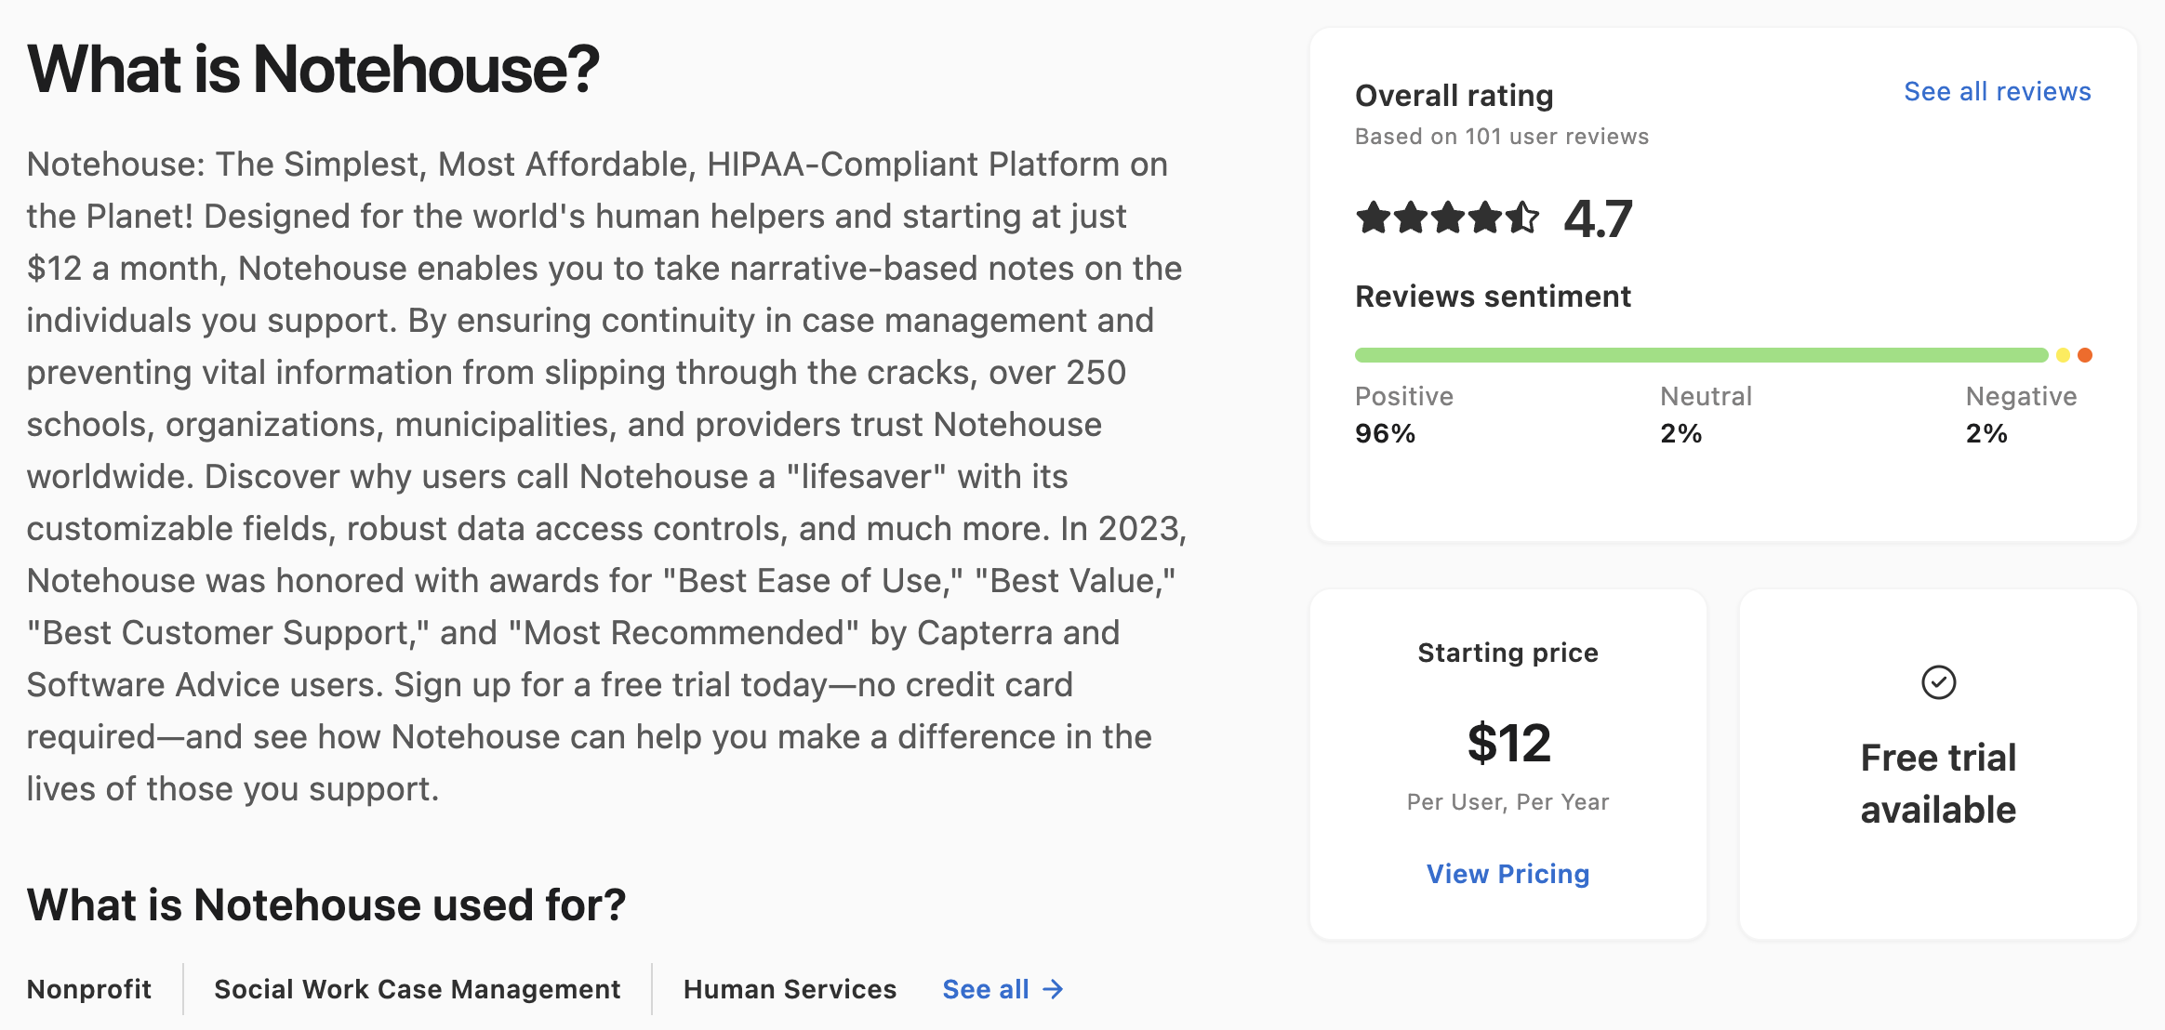Click the Positive 96% sentiment label
The height and width of the screenshot is (1030, 2165).
(x=1404, y=415)
